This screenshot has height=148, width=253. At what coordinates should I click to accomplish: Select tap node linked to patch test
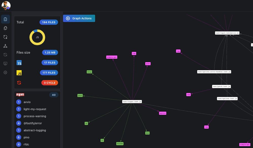coord(188,95)
